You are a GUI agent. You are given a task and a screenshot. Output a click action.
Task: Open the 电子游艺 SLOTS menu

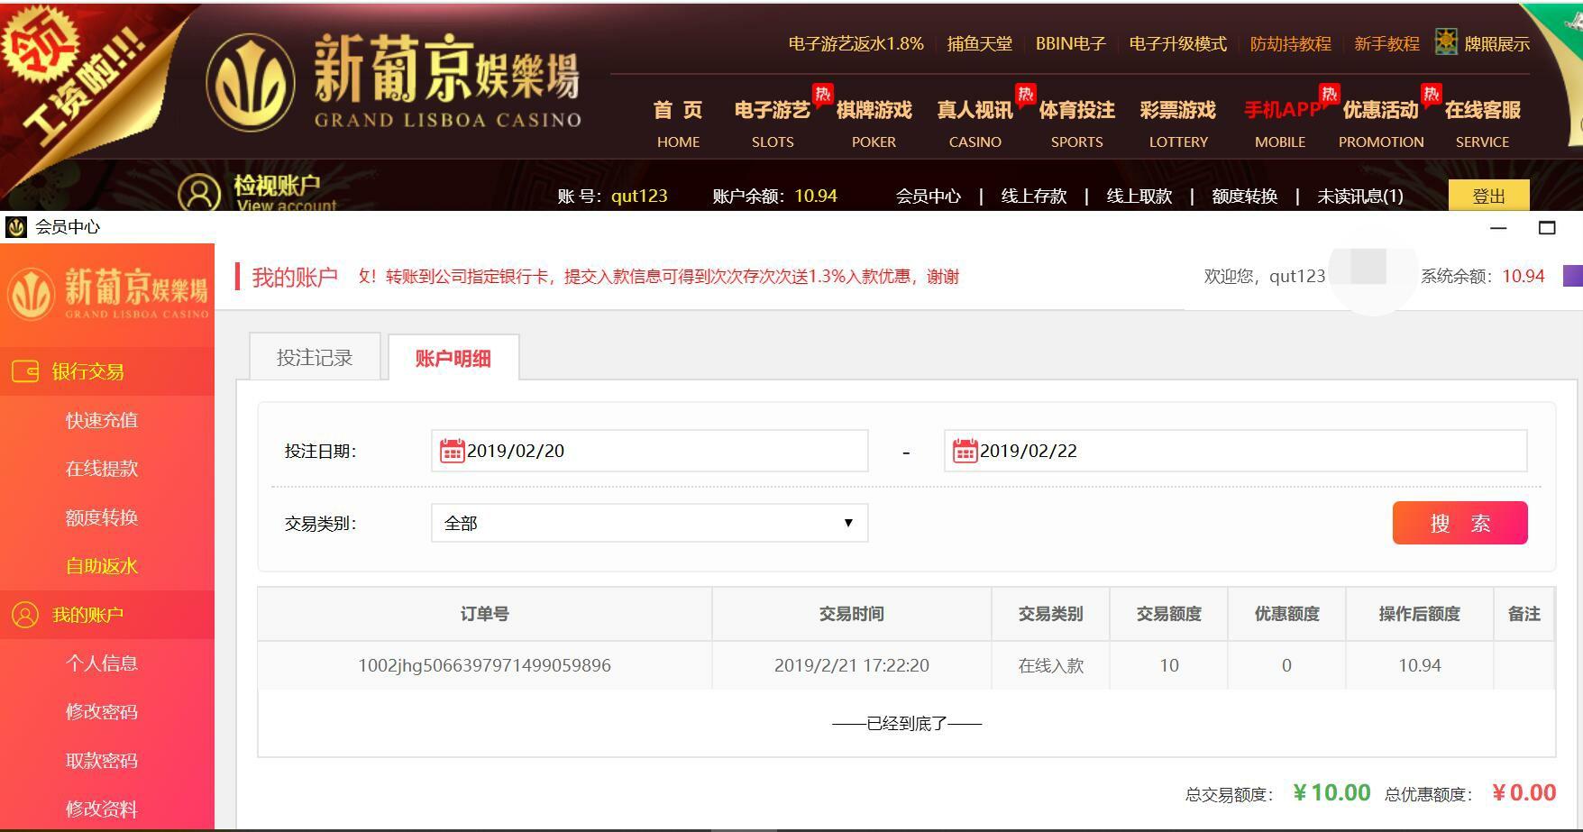click(x=773, y=123)
